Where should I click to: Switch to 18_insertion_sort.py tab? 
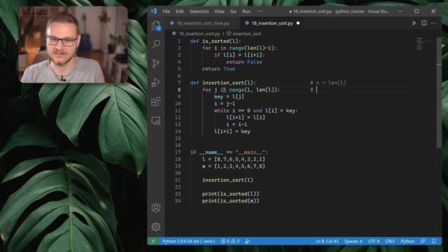pyautogui.click(x=272, y=23)
